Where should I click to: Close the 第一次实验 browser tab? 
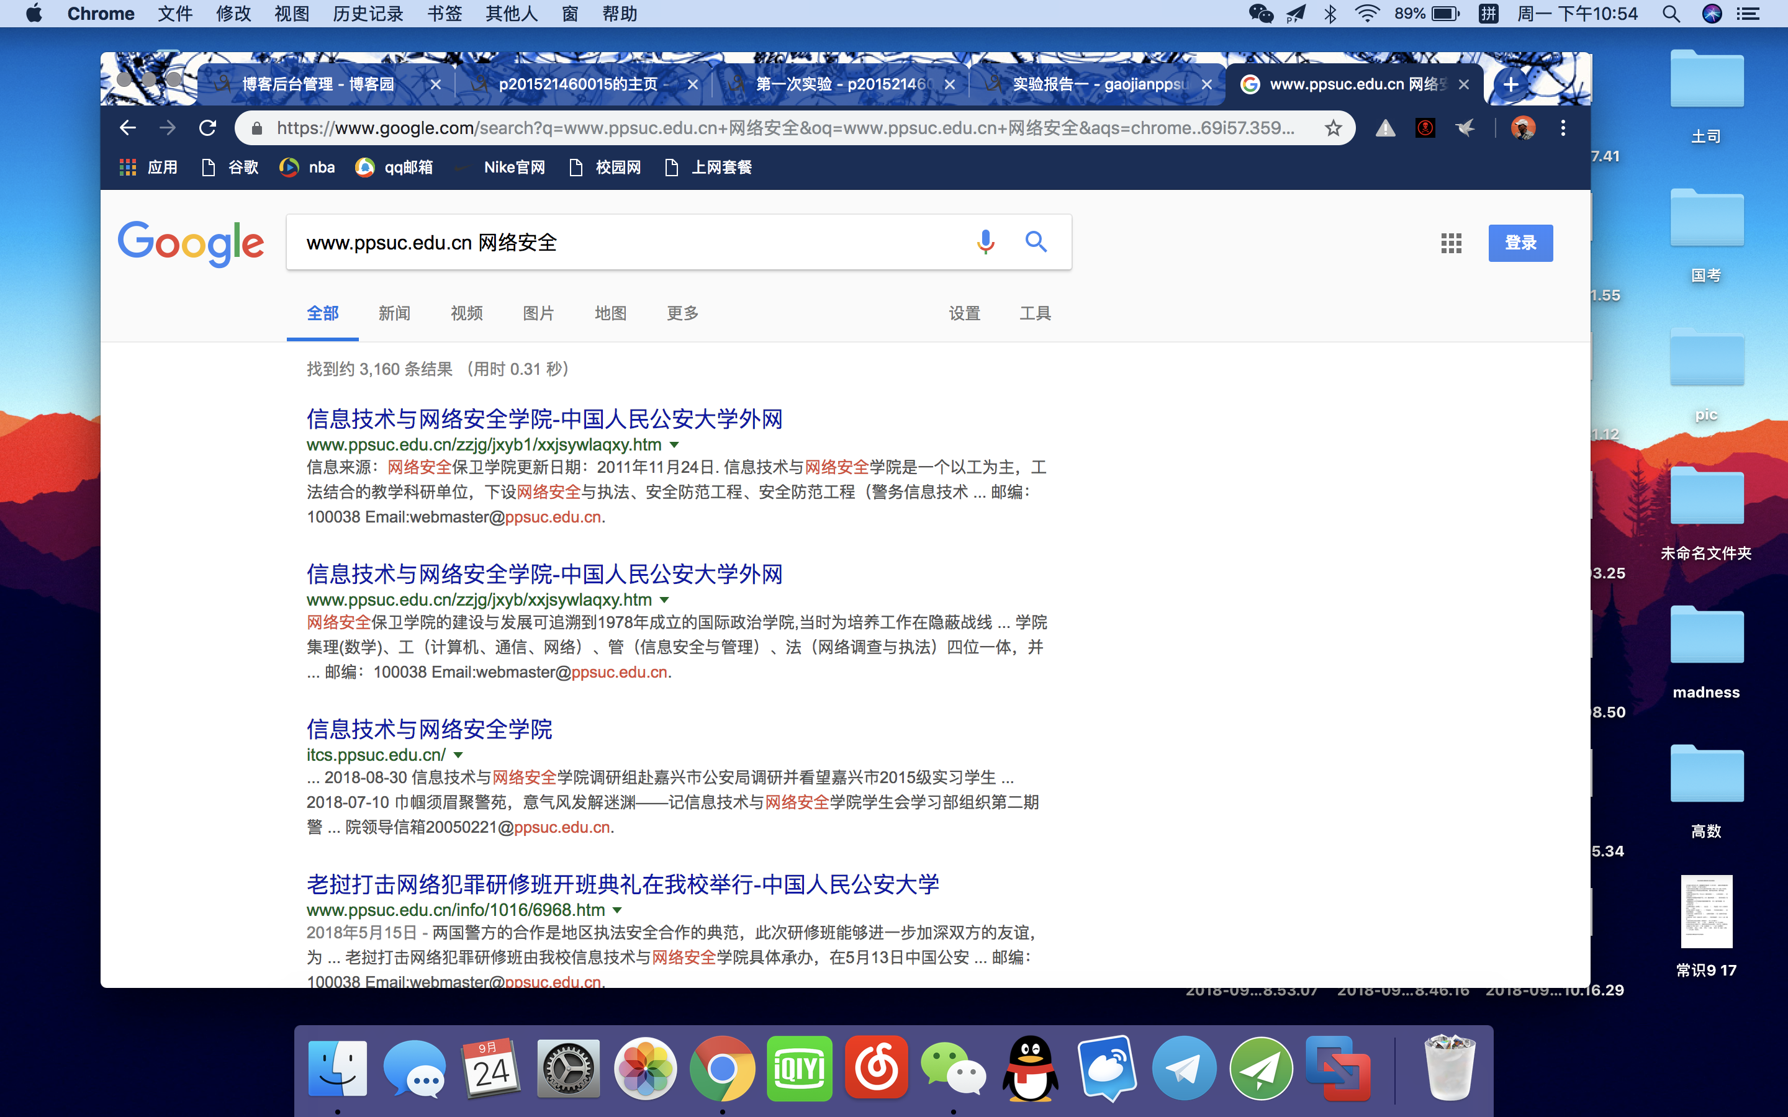(950, 85)
